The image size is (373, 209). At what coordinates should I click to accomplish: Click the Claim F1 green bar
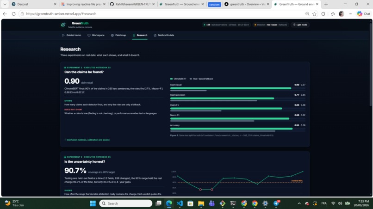[226, 108]
